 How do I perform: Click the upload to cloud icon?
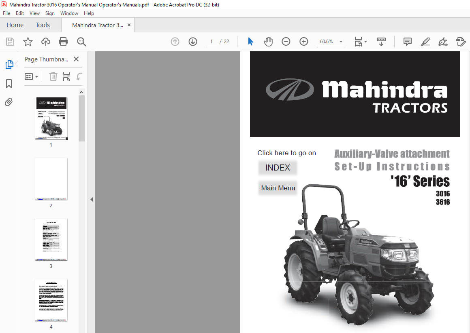(x=45, y=42)
